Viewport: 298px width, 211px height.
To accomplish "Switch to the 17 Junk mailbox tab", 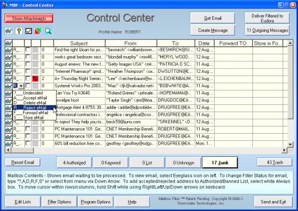I will pyautogui.click(x=220, y=163).
